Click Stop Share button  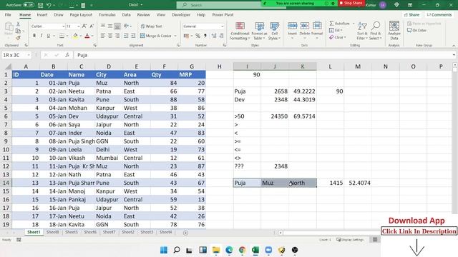pyautogui.click(x=351, y=3)
